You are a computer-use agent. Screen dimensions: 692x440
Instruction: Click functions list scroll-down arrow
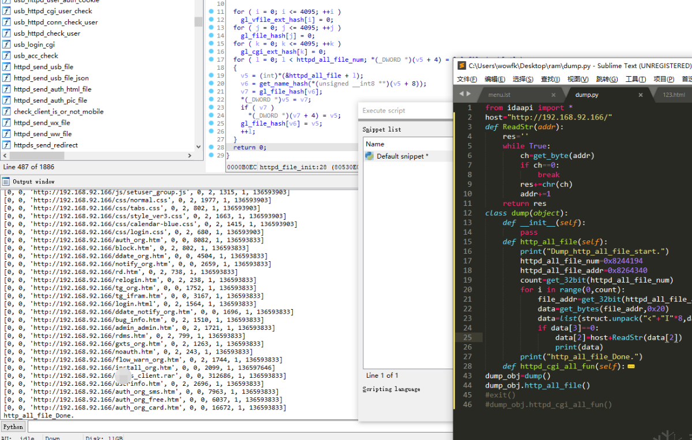click(198, 147)
